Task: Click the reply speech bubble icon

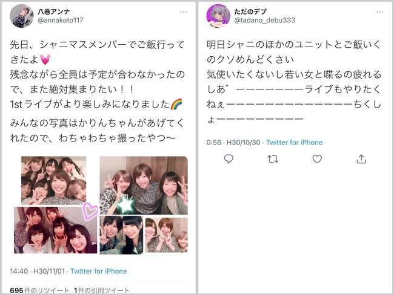Action: (x=229, y=159)
